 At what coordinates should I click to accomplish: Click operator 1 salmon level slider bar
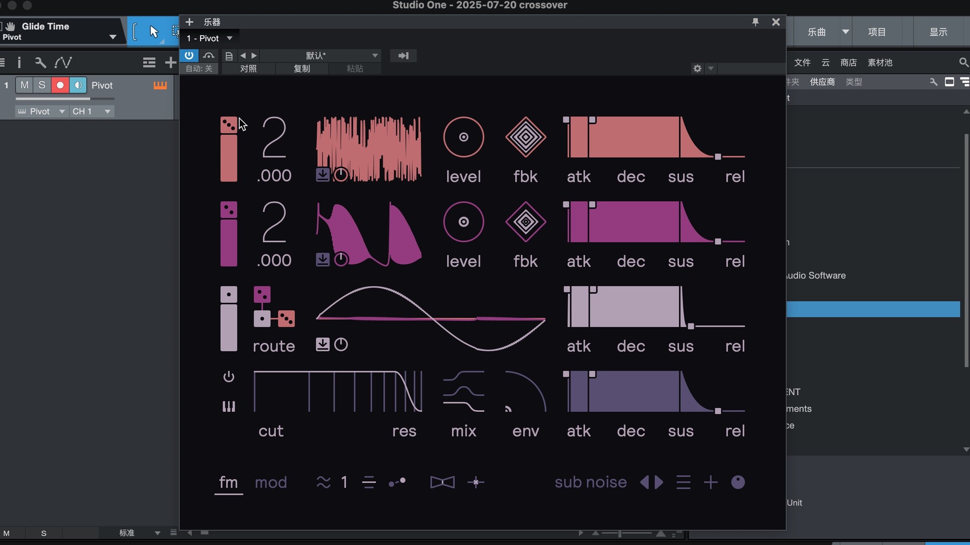(x=228, y=158)
